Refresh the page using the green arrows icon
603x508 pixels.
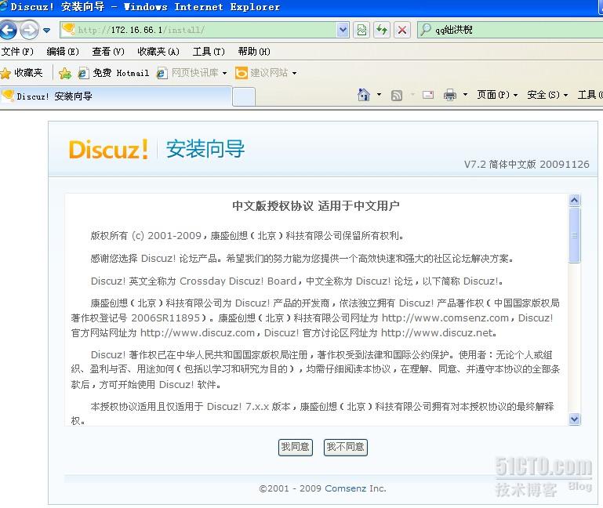pyautogui.click(x=382, y=30)
